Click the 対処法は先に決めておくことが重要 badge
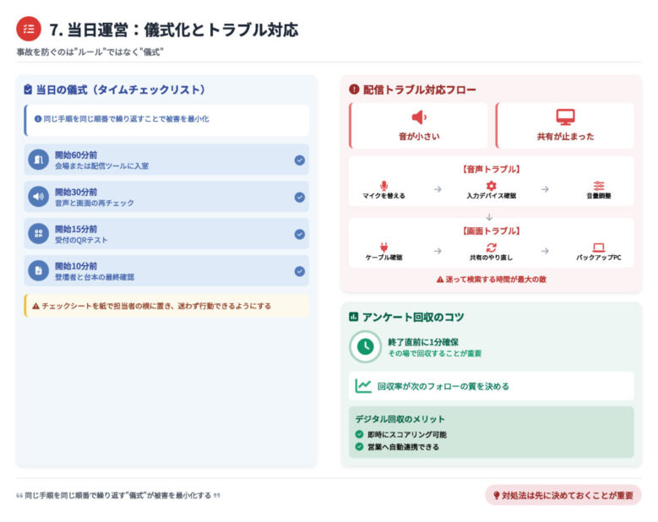Screen dimensions: 658x522 (x=563, y=495)
